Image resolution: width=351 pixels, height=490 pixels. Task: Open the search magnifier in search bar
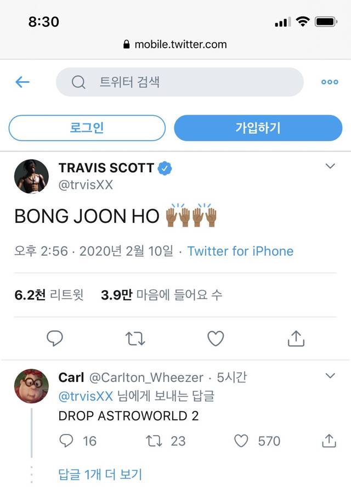click(x=78, y=82)
